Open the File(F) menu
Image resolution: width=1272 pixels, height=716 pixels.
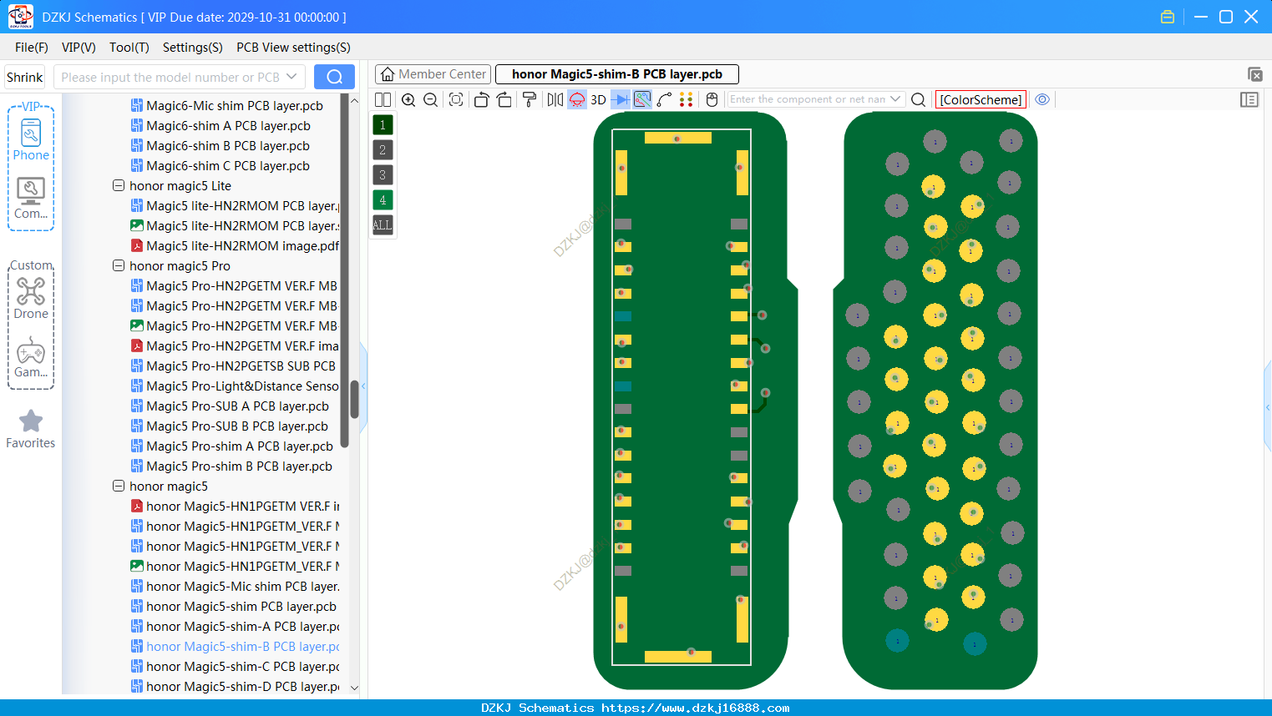click(x=32, y=48)
